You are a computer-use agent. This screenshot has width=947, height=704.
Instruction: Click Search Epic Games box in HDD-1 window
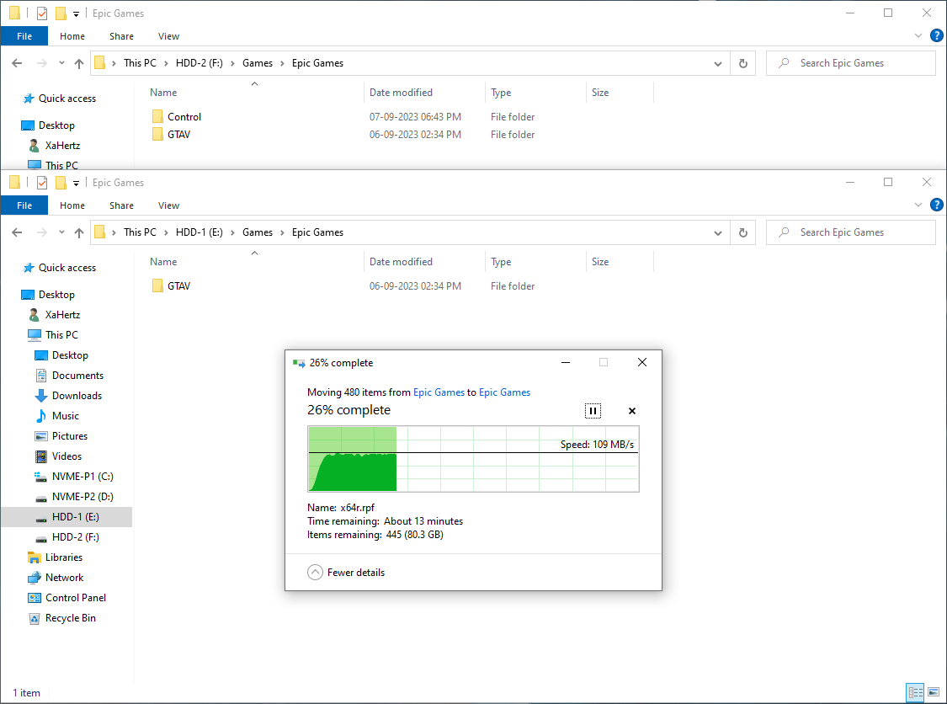click(x=850, y=232)
